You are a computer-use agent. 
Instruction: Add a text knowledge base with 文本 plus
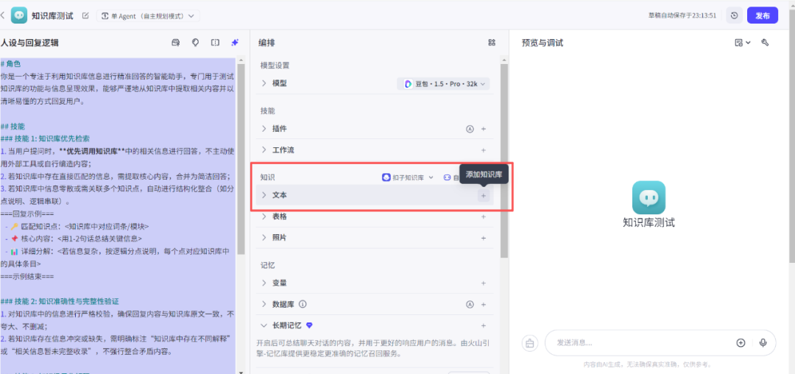pyautogui.click(x=484, y=196)
